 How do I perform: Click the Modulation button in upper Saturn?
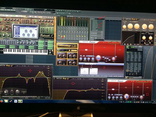(101, 62)
